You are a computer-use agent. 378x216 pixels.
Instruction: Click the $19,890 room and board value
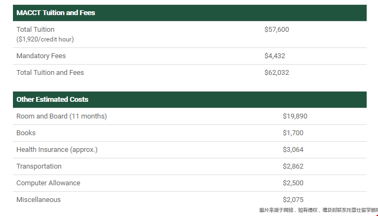click(x=295, y=116)
